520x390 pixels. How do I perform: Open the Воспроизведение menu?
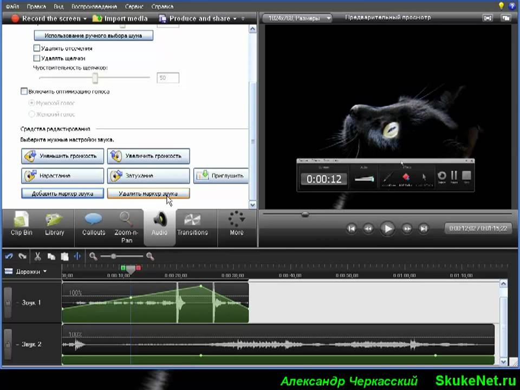[94, 6]
